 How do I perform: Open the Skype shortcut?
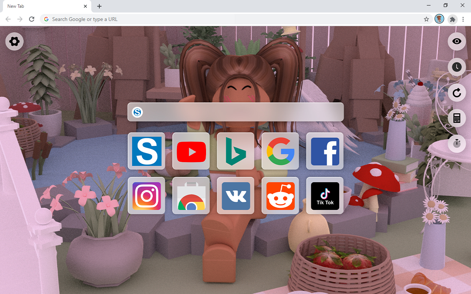(146, 151)
